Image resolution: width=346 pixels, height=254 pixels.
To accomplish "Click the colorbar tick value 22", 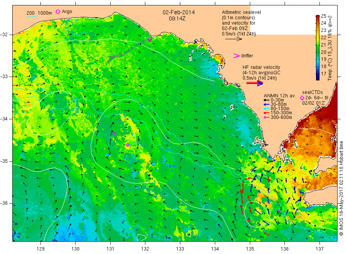I will [323, 38].
